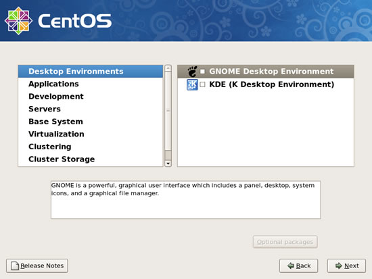Choose the Servers category
The width and height of the screenshot is (372, 279).
pyautogui.click(x=91, y=109)
